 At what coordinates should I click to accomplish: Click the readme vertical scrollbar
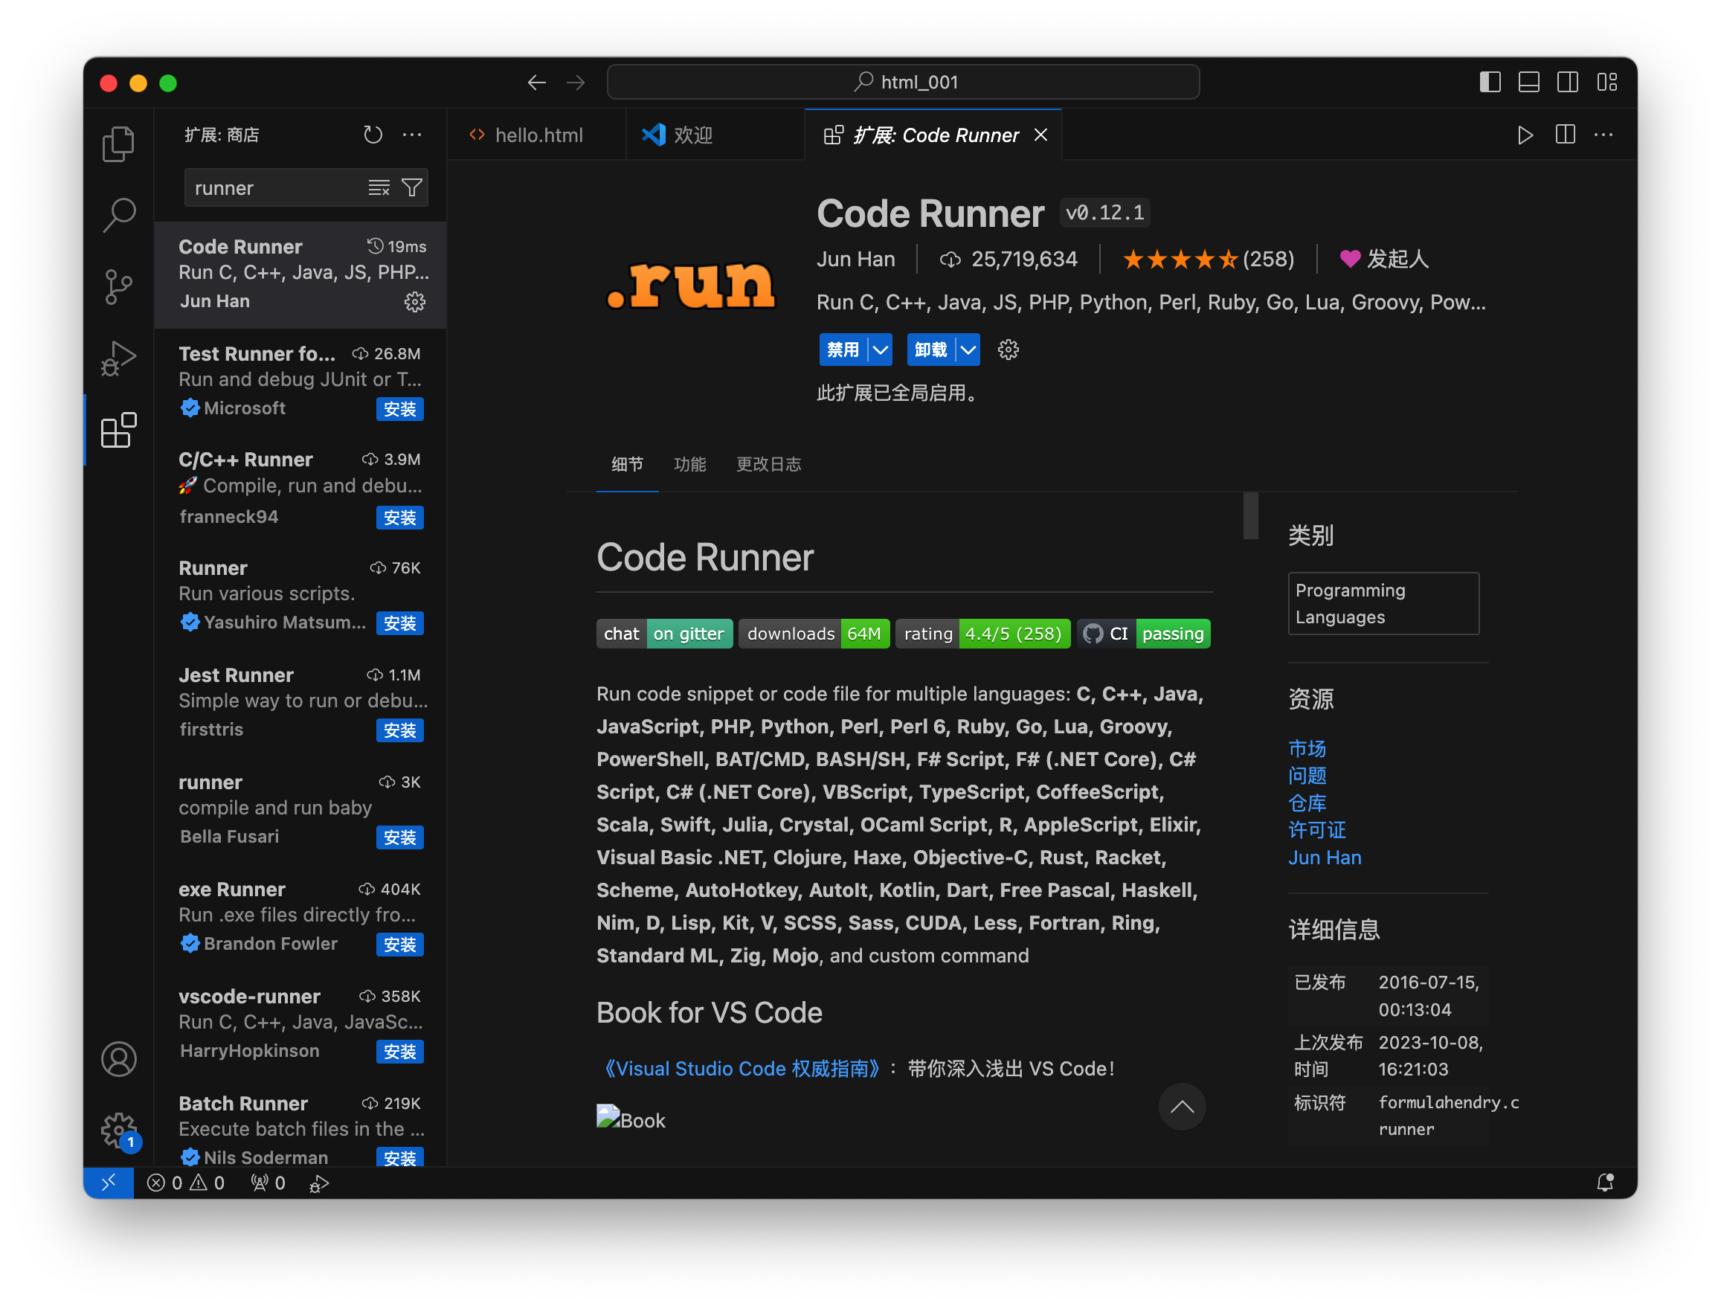(1249, 516)
